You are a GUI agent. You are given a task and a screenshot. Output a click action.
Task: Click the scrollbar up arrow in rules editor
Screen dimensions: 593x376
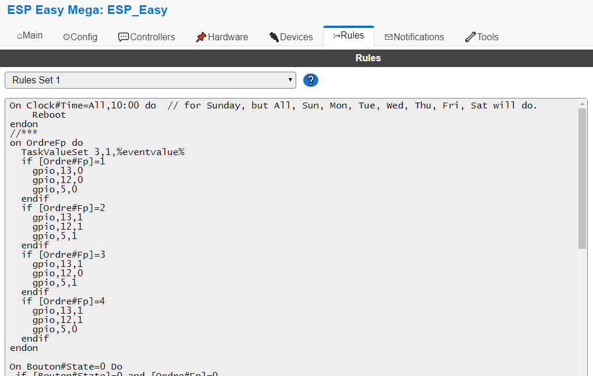582,104
